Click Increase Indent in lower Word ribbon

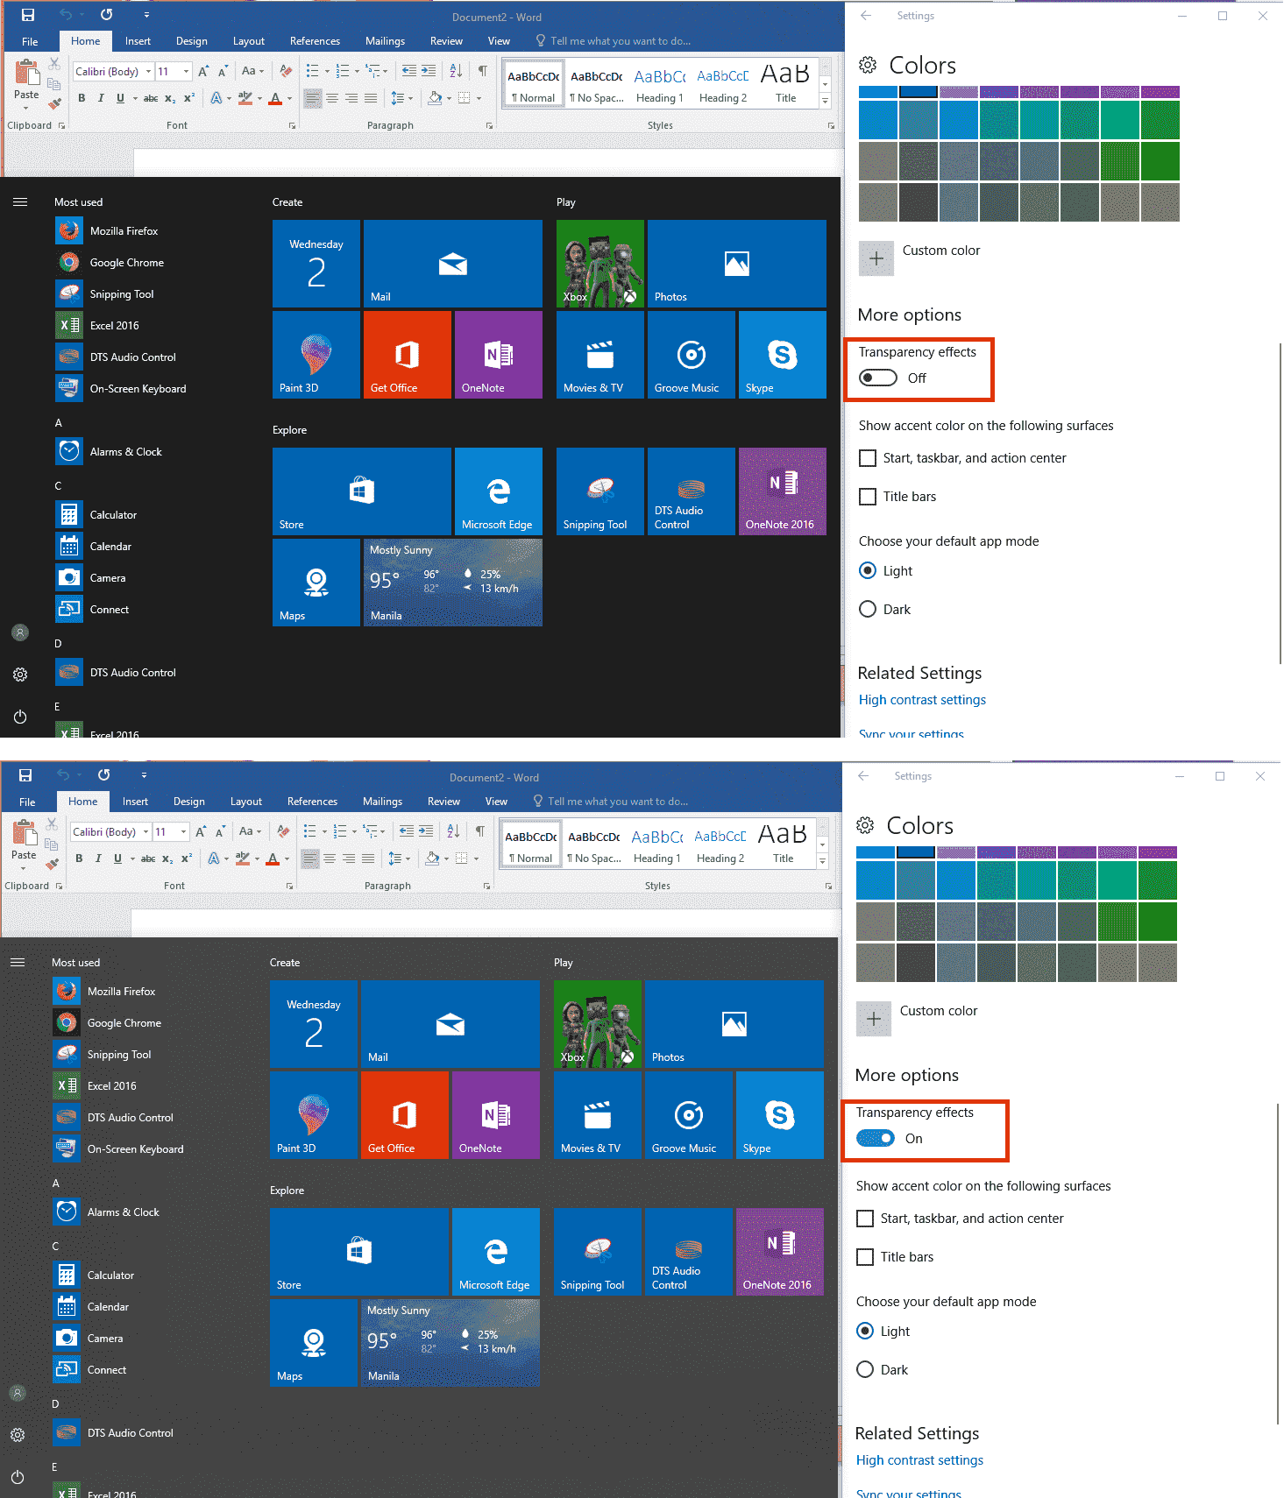click(426, 831)
